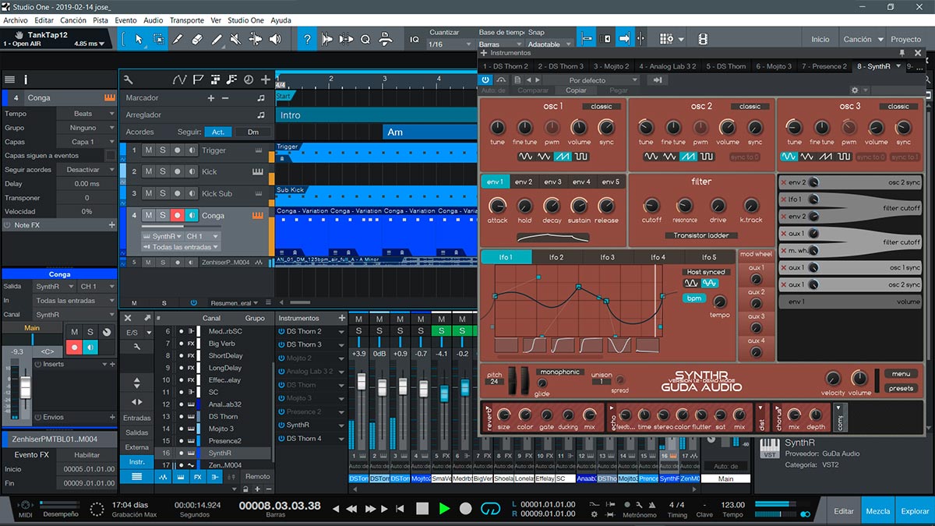The image size is (935, 526).
Task: Select the Eraser tool
Action: point(197,38)
